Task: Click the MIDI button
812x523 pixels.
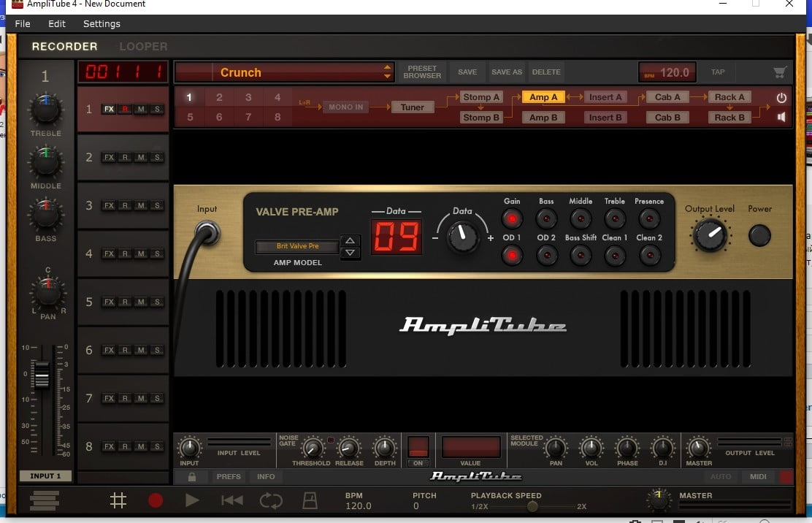Action: [x=758, y=477]
